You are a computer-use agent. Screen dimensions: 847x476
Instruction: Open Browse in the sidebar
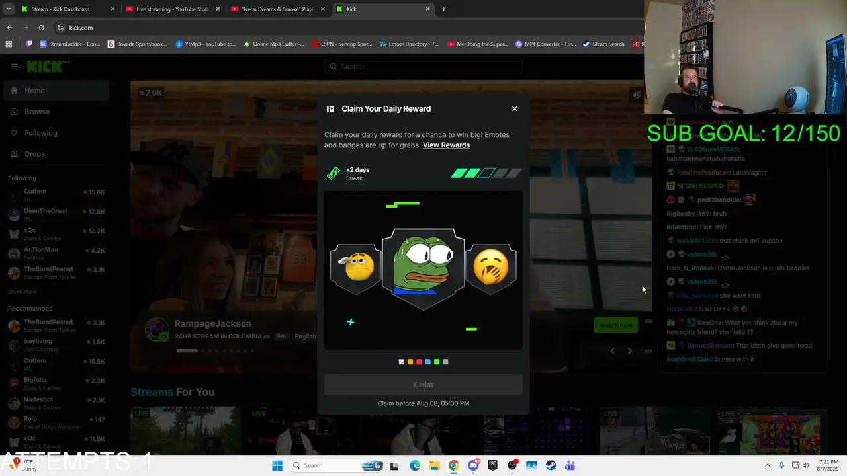(56, 112)
